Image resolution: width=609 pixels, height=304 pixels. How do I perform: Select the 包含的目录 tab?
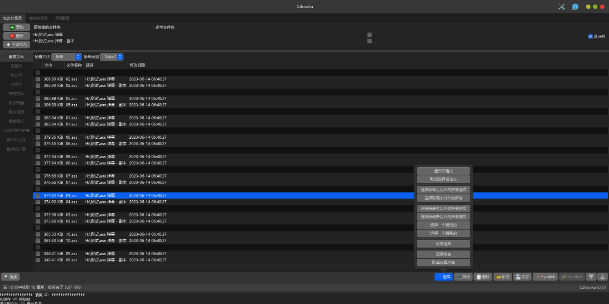point(12,18)
